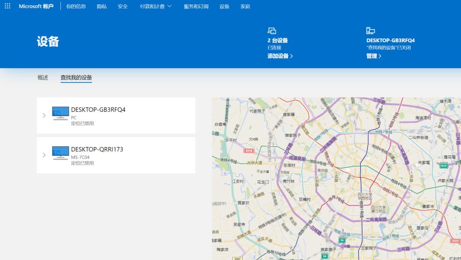
Task: Open the 添加设备 link
Action: (279, 56)
